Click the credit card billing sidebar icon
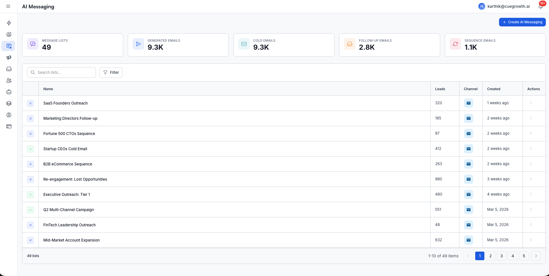The image size is (549, 276). click(9, 126)
